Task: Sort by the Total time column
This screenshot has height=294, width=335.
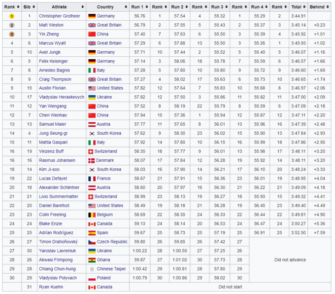Action: click(x=298, y=7)
